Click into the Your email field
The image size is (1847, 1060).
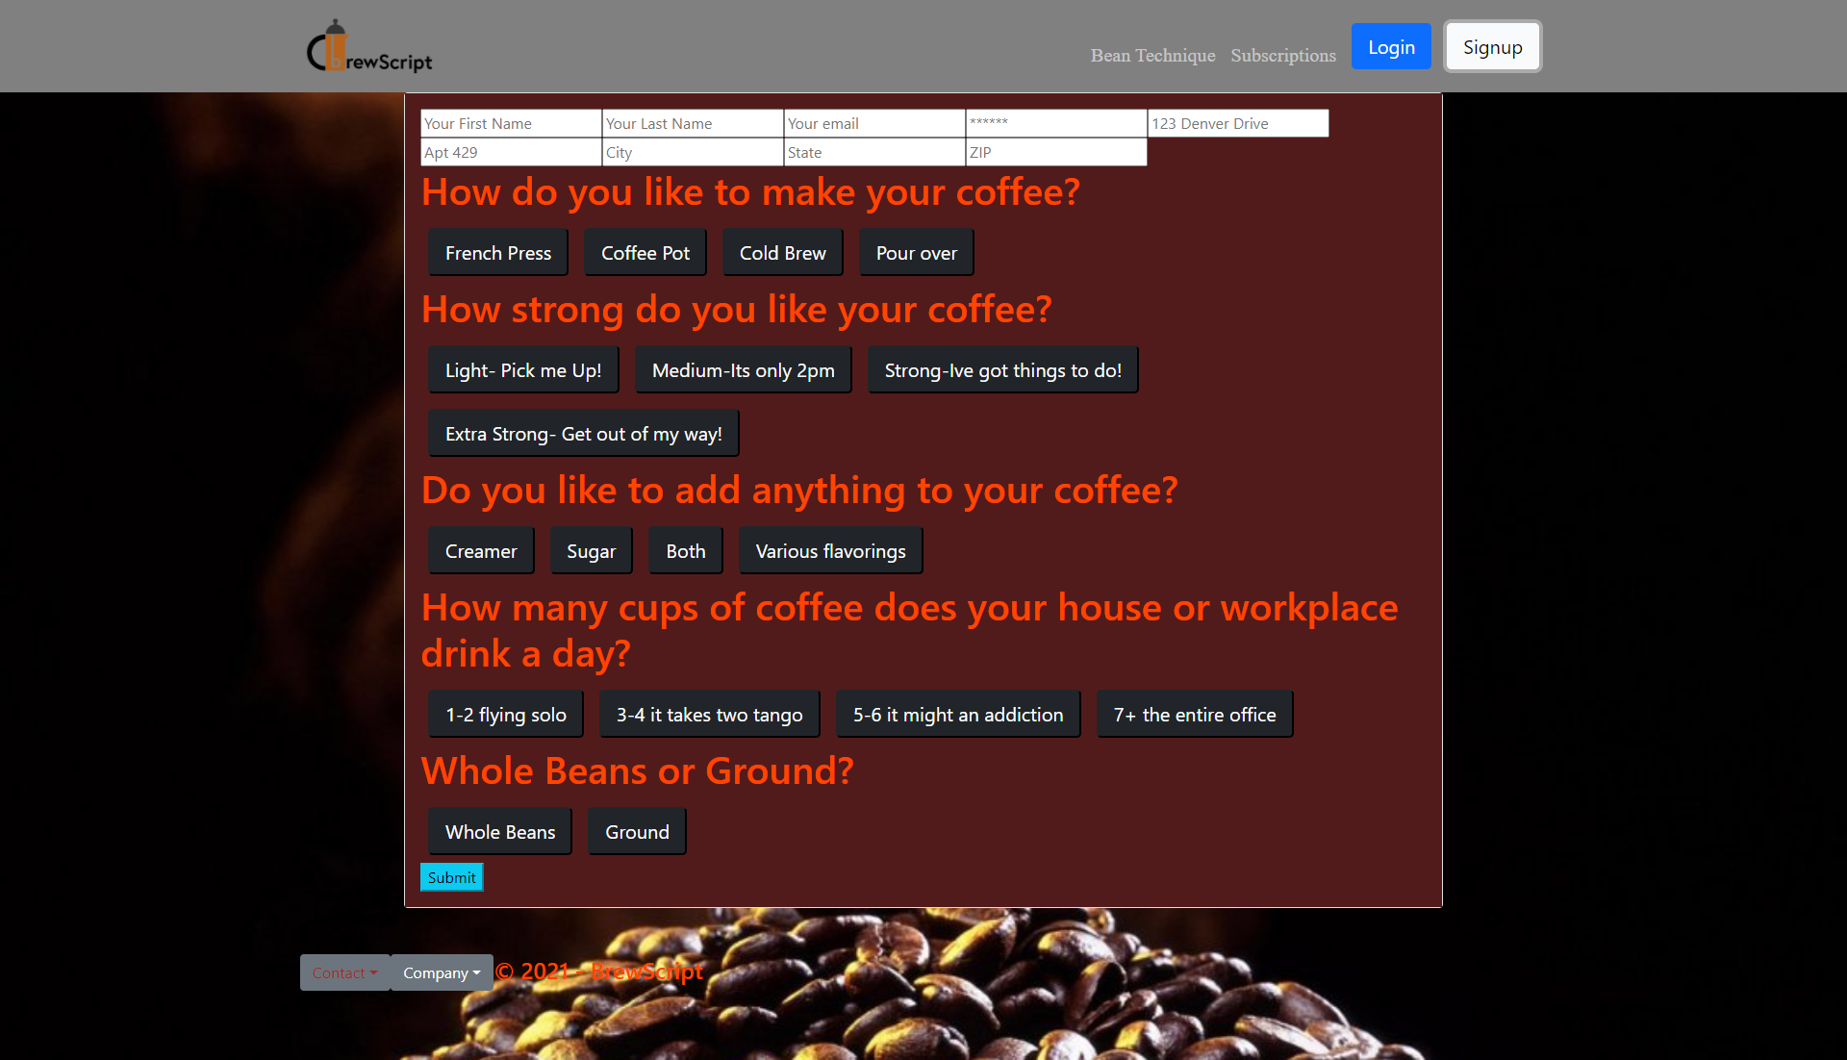point(873,123)
